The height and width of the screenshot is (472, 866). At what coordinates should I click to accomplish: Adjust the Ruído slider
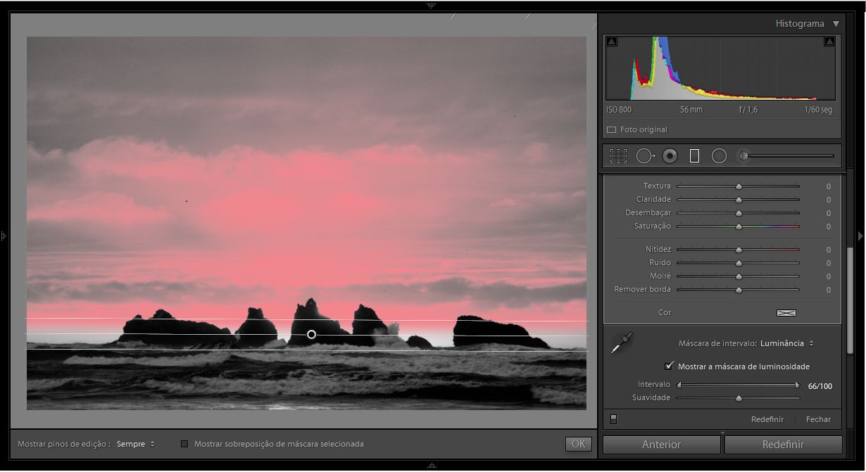(738, 263)
